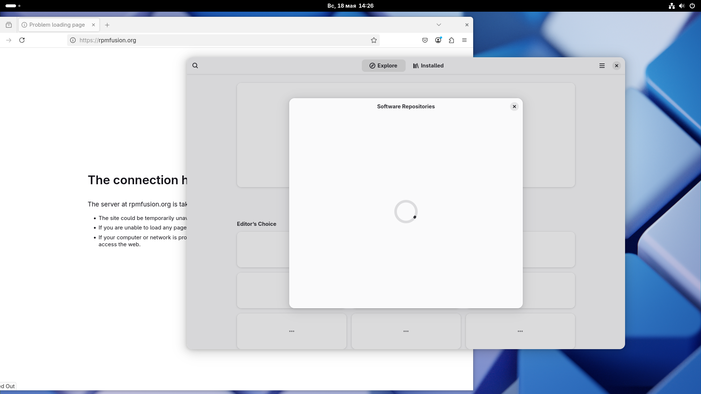
Task: Open Firefox View tab icon
Action: 9,25
